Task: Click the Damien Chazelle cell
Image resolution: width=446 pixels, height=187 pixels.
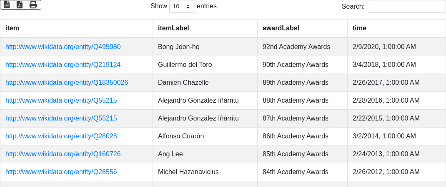Action: 182,83
